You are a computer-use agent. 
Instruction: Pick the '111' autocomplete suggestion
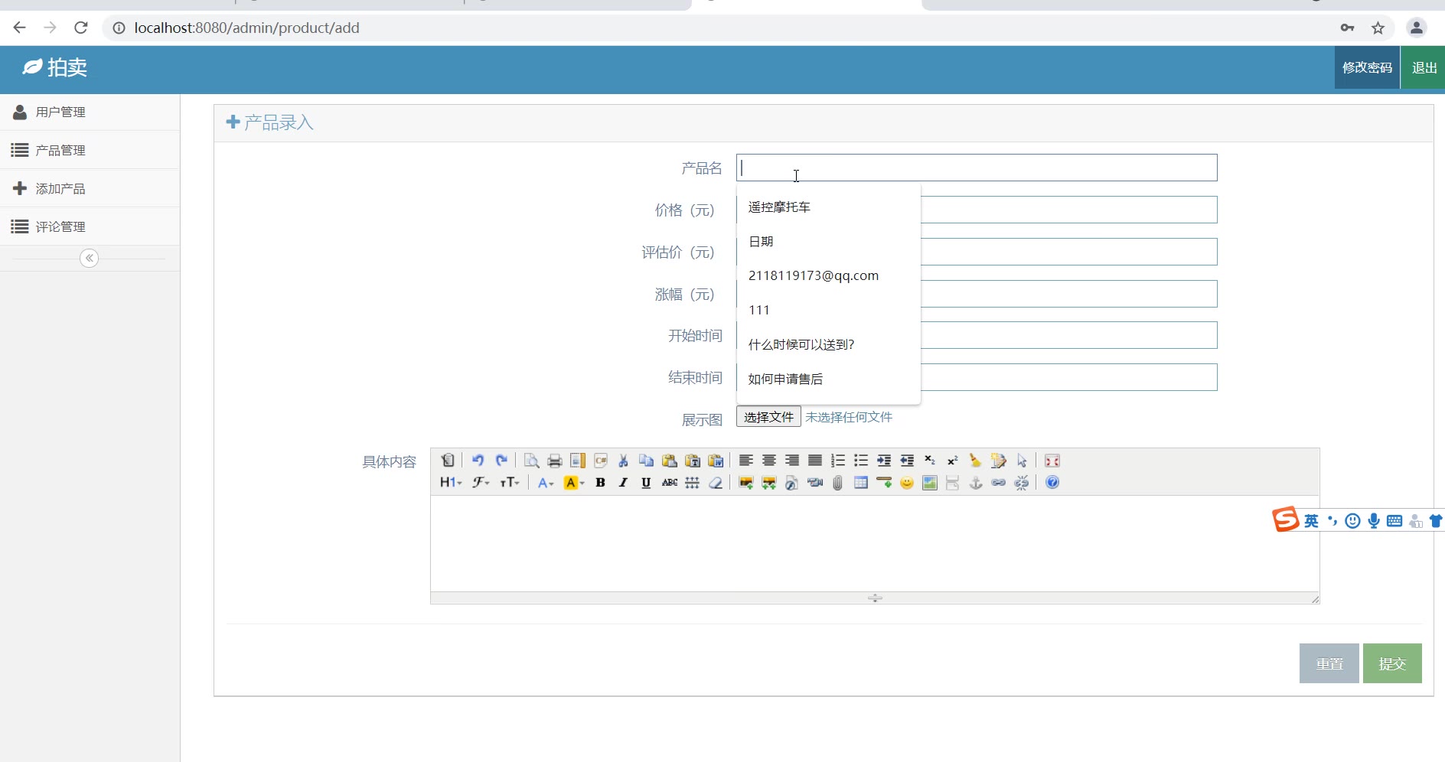point(828,310)
